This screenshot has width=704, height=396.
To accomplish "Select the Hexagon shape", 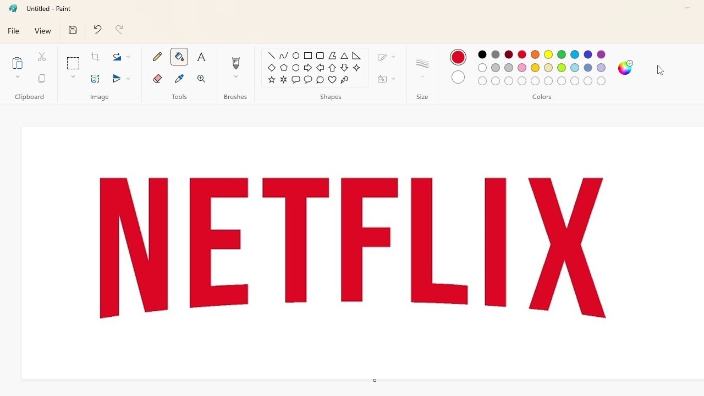I will point(296,68).
